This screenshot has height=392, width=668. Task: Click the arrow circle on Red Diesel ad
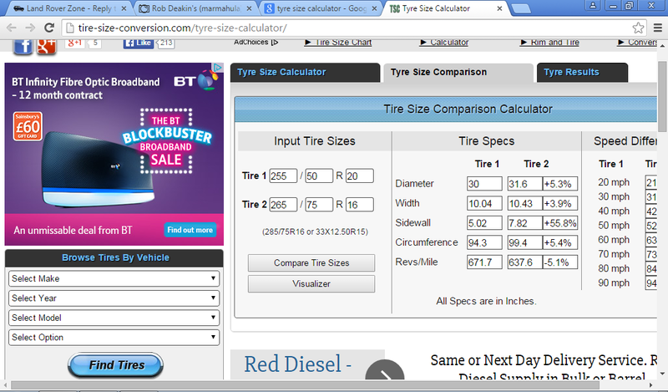[x=385, y=370]
